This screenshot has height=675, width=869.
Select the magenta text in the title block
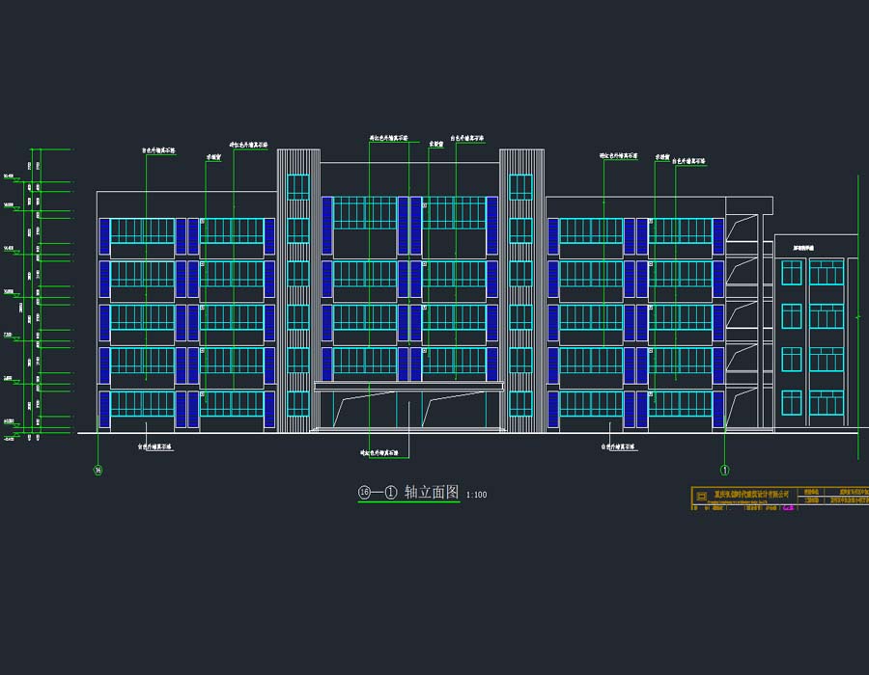pyautogui.click(x=788, y=508)
